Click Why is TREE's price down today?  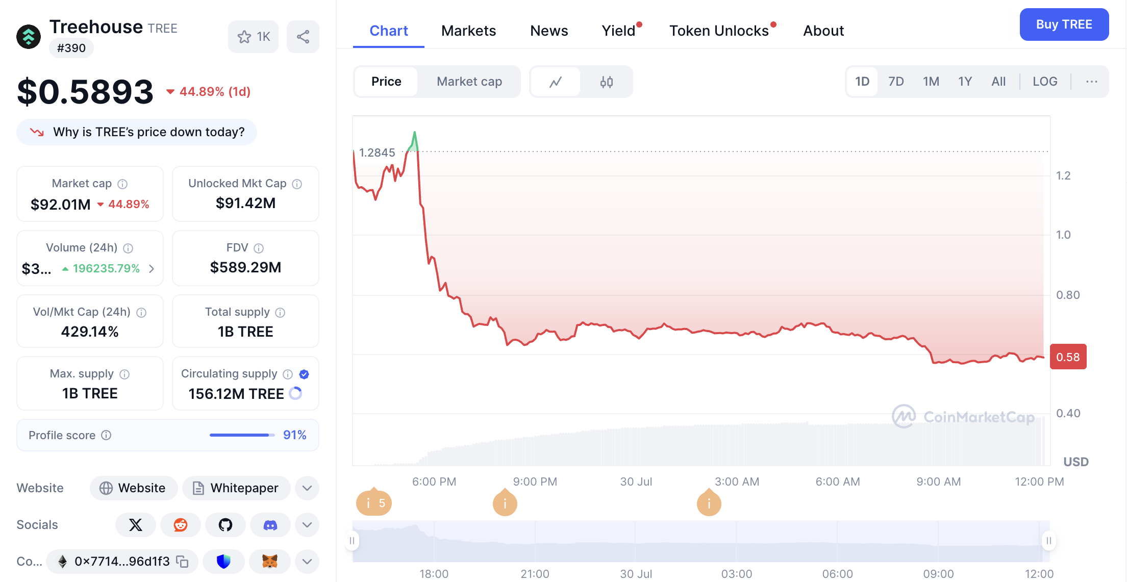[137, 132]
